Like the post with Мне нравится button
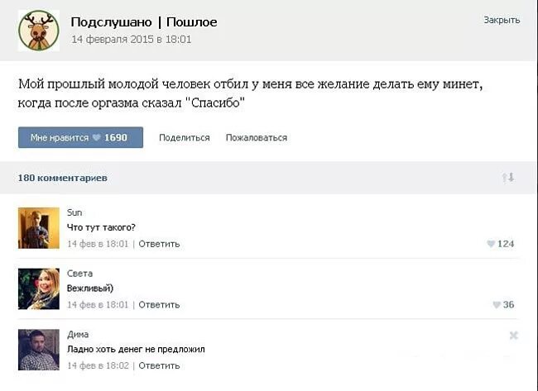 pos(80,137)
